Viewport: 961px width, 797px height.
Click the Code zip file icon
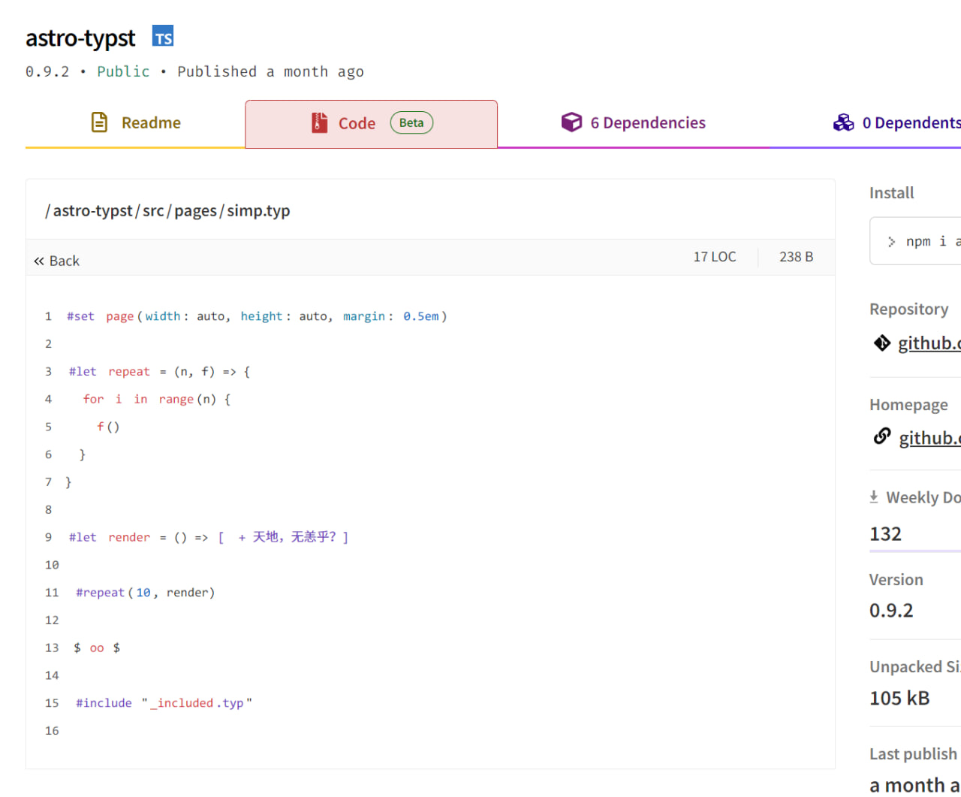click(319, 123)
